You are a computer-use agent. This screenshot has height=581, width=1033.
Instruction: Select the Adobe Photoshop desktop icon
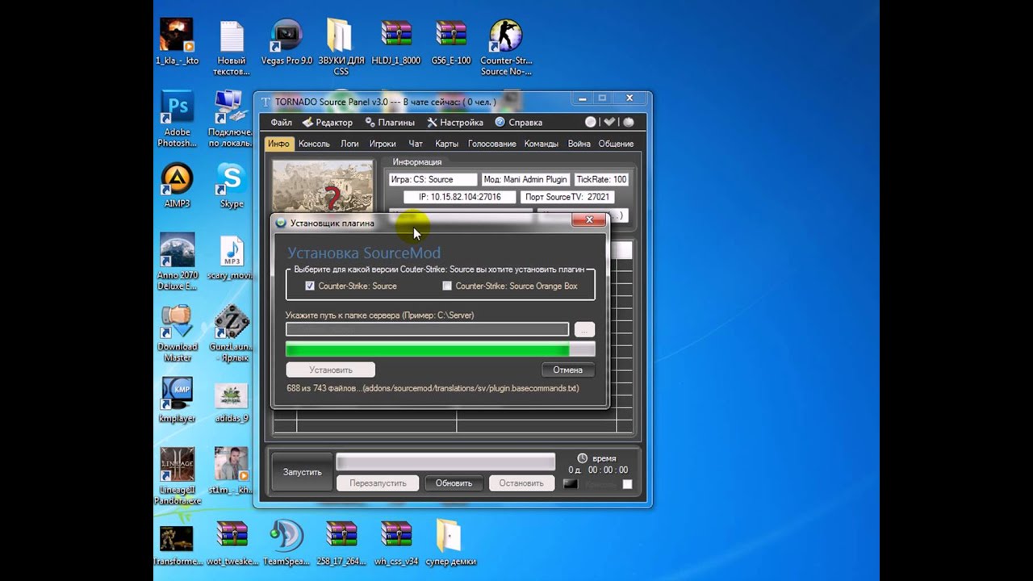coord(177,119)
